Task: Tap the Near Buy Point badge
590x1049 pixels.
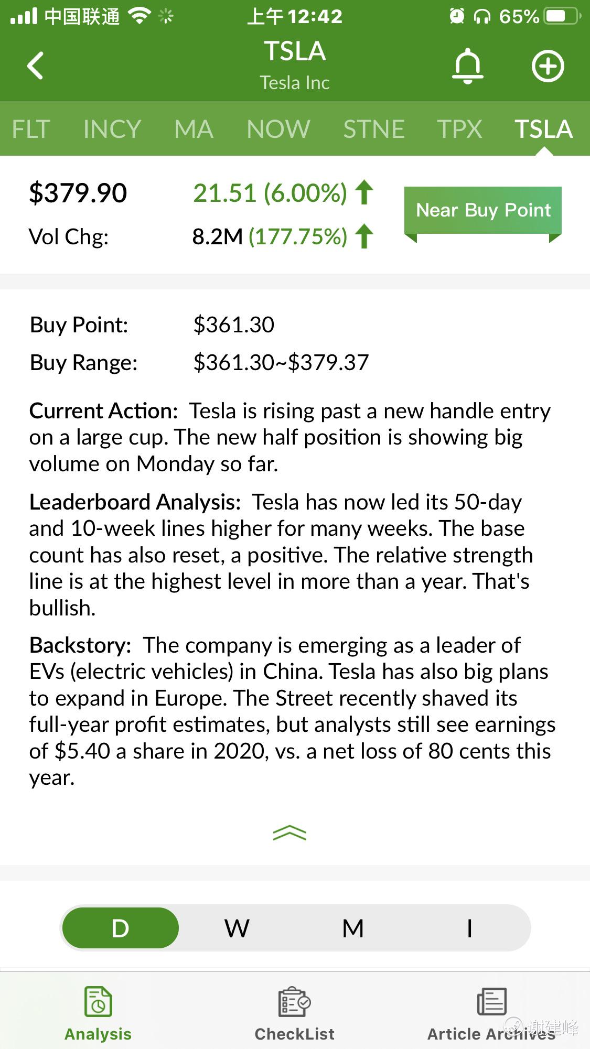Action: pyautogui.click(x=483, y=210)
